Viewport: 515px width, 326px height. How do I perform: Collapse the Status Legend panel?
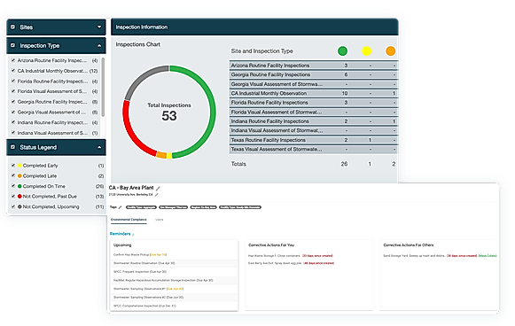[99, 147]
